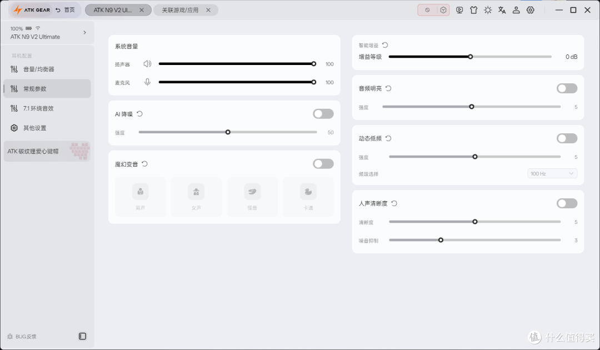600x350 pixels.
Task: Click the ATK 碳纹理爱心键帽 banner
Action: coord(47,151)
